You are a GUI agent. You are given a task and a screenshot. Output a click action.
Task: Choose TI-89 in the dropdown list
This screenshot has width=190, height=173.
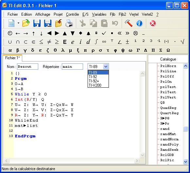pyautogui.click(x=98, y=73)
